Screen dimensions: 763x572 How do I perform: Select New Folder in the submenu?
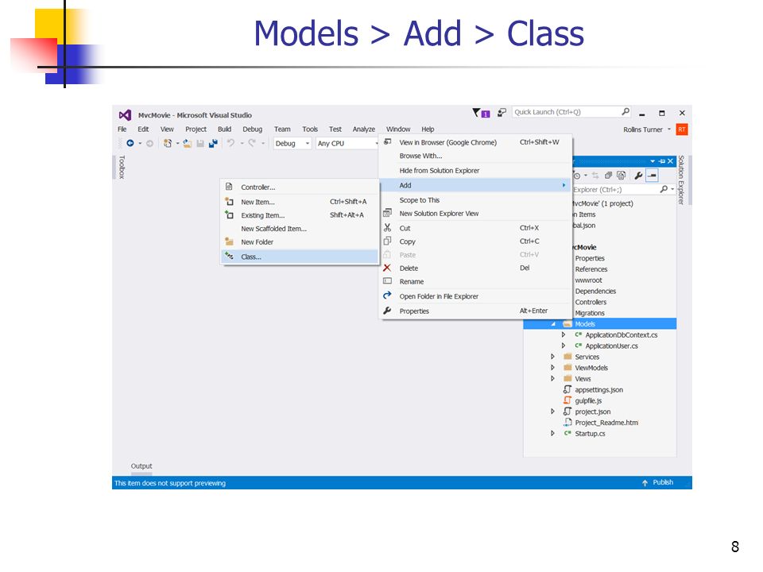(300, 242)
